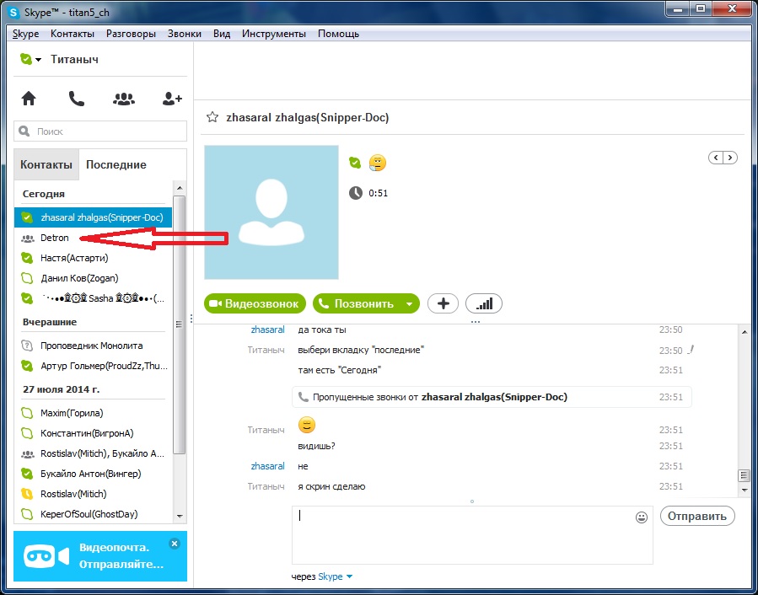Click the chat history scroll up arrow
Image resolution: width=758 pixels, height=595 pixels.
click(745, 332)
